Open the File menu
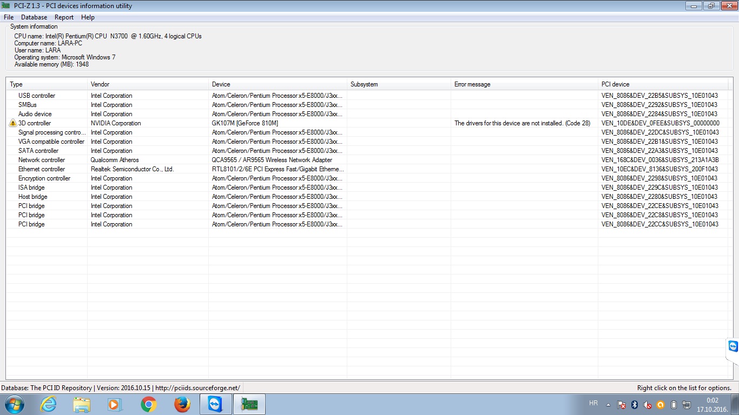 (9, 17)
